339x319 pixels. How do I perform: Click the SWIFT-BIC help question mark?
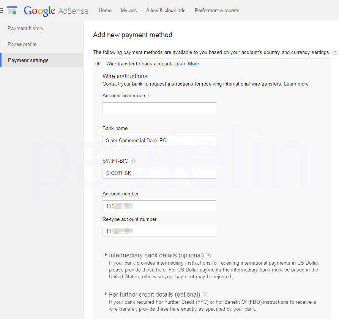pos(132,161)
